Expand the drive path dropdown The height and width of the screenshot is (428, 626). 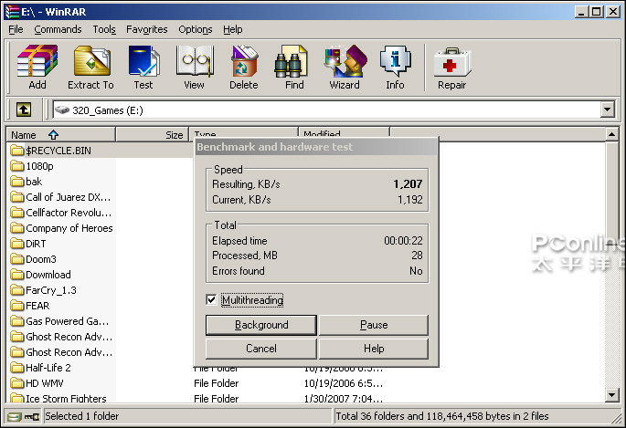pyautogui.click(x=607, y=110)
